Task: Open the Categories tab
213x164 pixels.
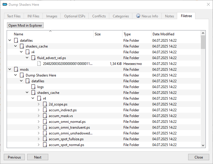Action: point(121,16)
